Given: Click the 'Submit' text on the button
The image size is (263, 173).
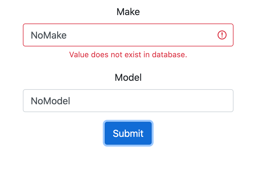Looking at the screenshot, I should 128,134.
